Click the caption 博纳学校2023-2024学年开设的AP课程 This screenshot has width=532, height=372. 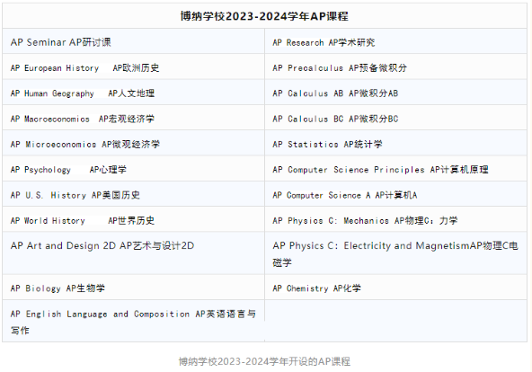(x=264, y=361)
